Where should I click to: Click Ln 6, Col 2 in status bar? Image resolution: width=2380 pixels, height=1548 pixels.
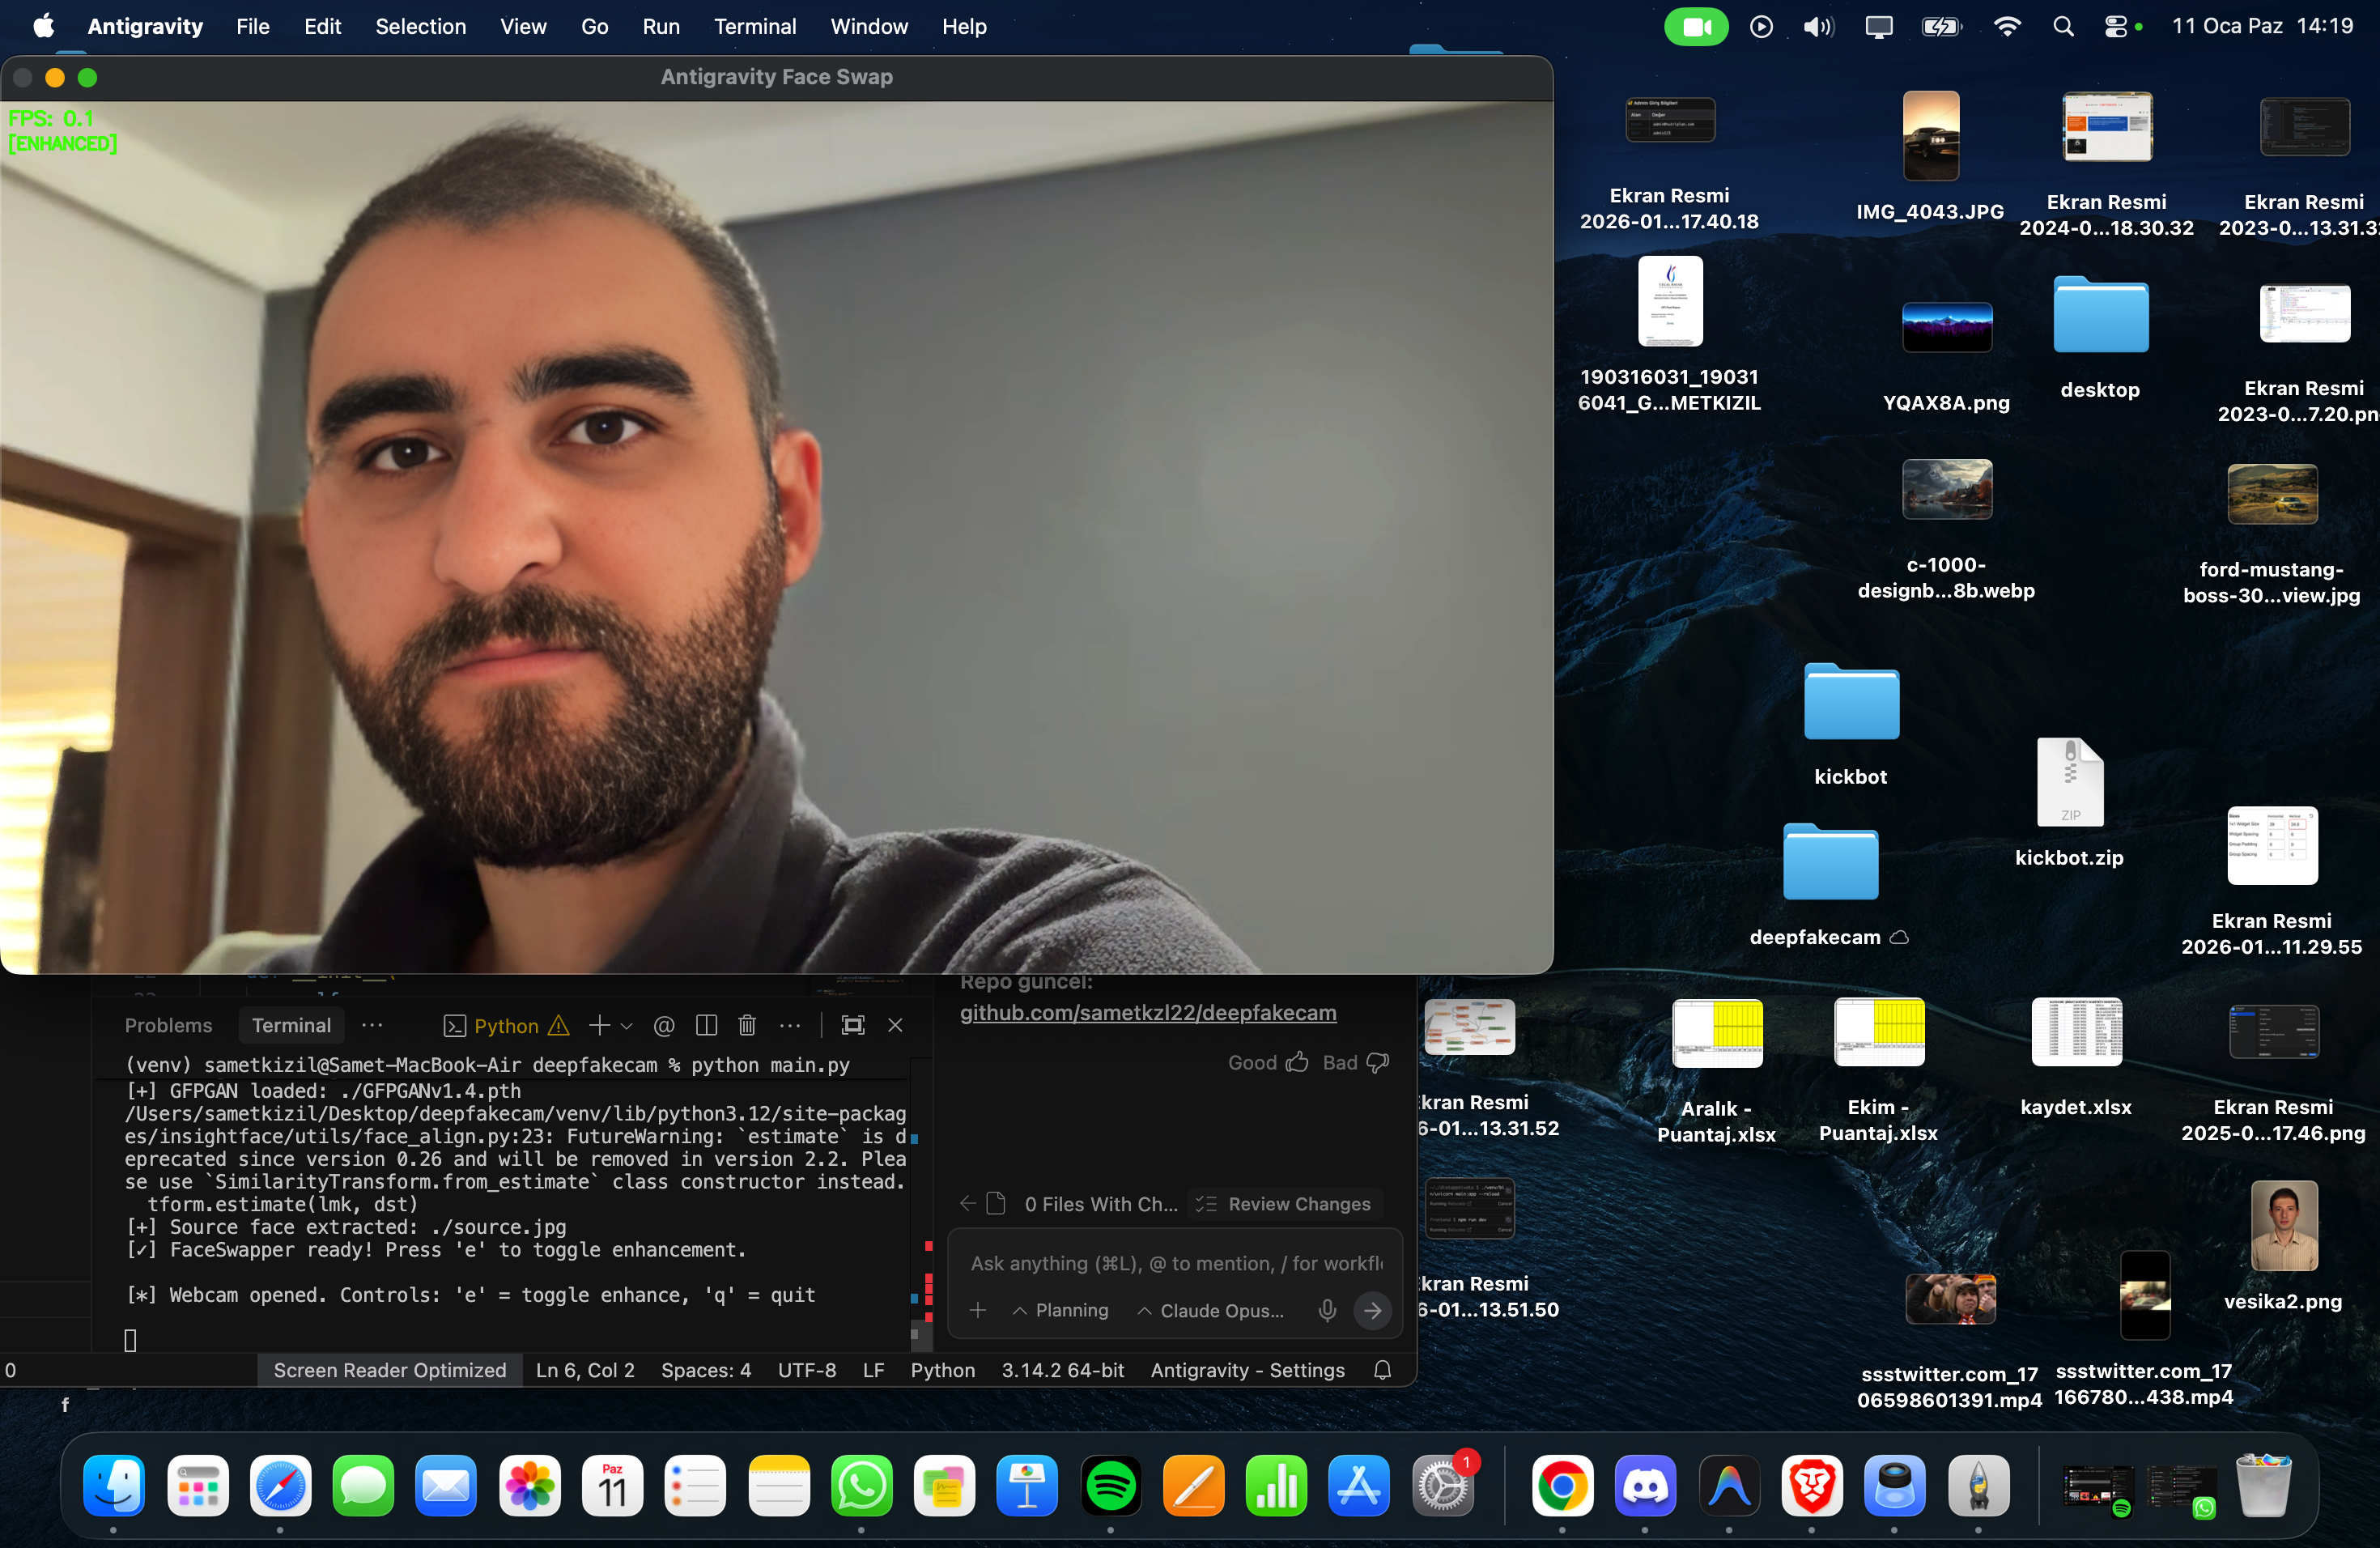pyautogui.click(x=585, y=1370)
